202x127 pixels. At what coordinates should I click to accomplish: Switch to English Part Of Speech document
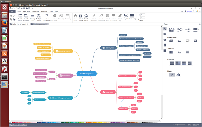point(19,24)
